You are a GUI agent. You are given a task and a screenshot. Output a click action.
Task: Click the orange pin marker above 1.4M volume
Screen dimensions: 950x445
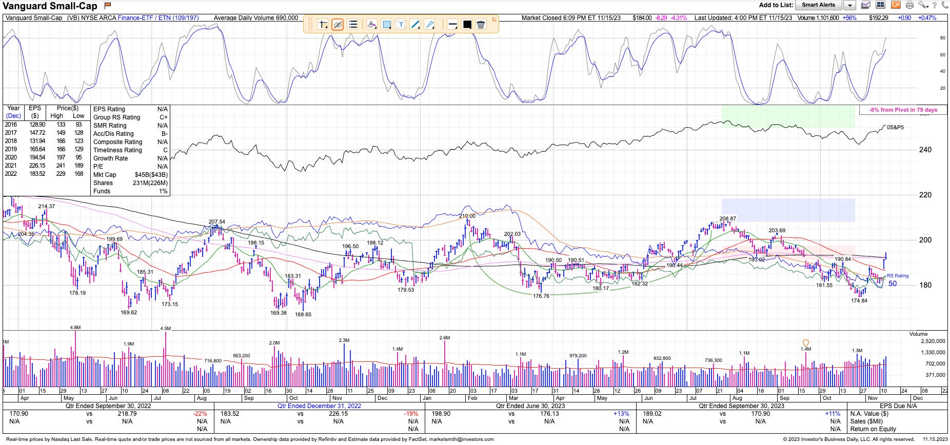click(x=805, y=342)
